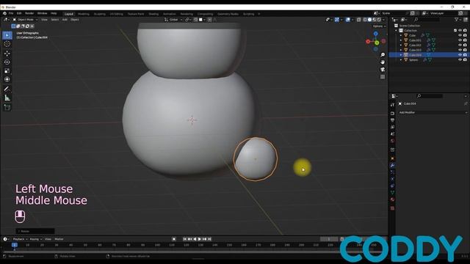The image size is (470, 264).
Task: Open the viewport Options dropdown
Action: pos(379,26)
